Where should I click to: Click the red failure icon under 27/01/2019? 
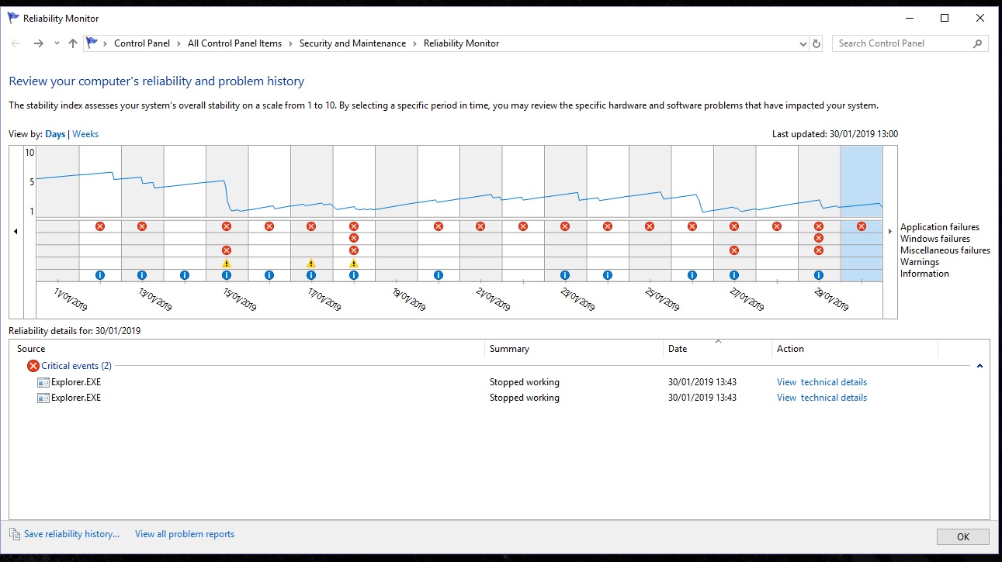click(x=733, y=226)
